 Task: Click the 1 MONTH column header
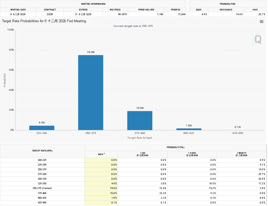pos(241,154)
